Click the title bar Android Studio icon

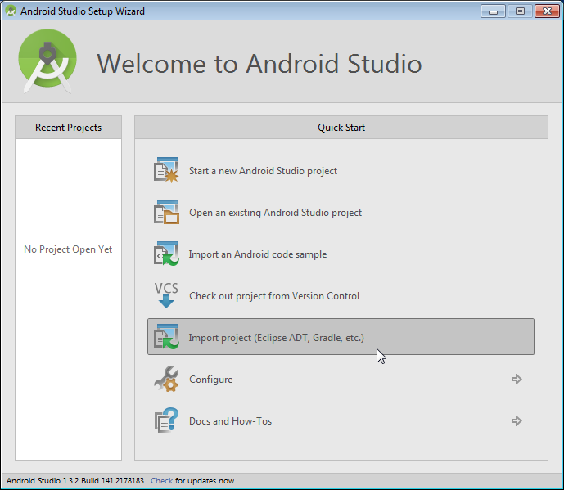click(11, 11)
